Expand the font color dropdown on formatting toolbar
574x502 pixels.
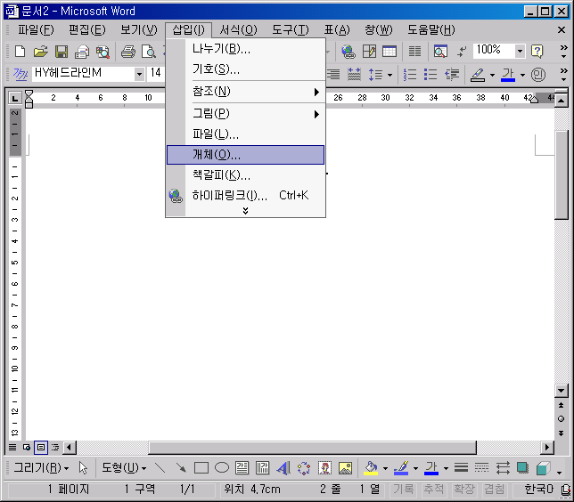click(522, 75)
